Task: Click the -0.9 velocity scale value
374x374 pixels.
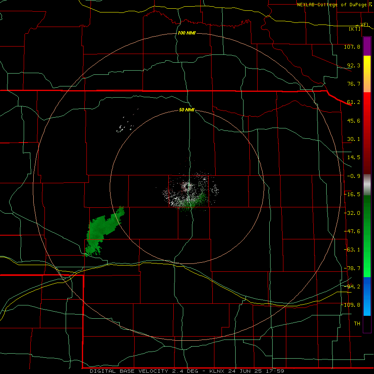Action: 354,176
